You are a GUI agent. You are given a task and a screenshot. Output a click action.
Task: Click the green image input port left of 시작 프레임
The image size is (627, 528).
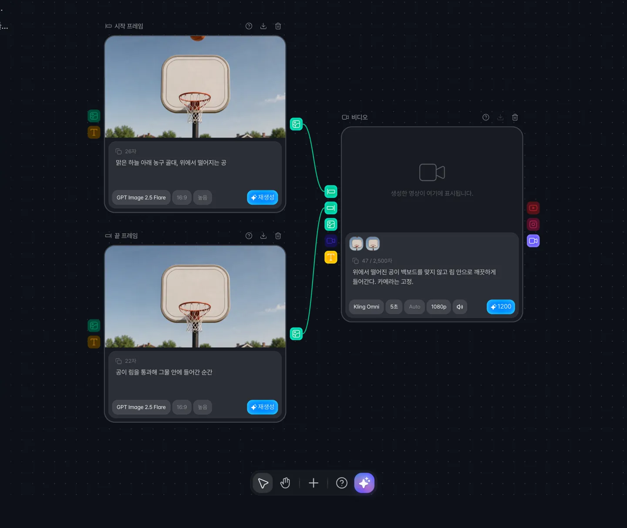(x=94, y=116)
